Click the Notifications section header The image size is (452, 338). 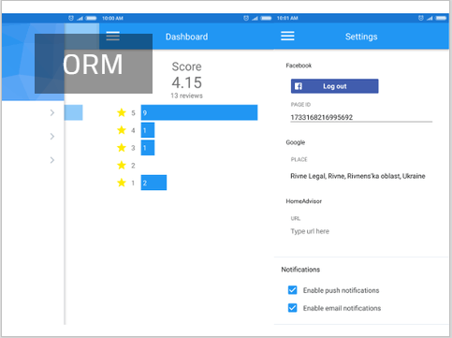[x=300, y=270]
